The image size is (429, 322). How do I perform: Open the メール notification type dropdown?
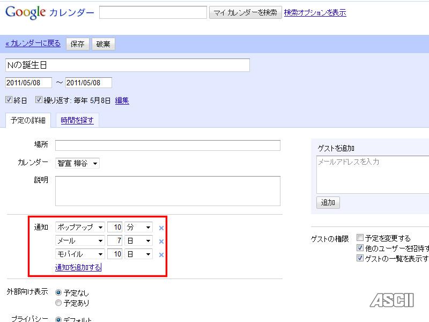point(80,240)
